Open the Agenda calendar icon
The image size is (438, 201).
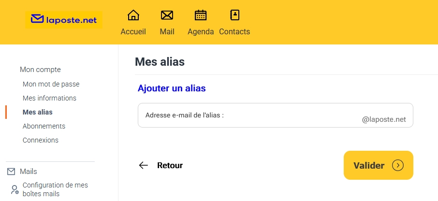[201, 15]
